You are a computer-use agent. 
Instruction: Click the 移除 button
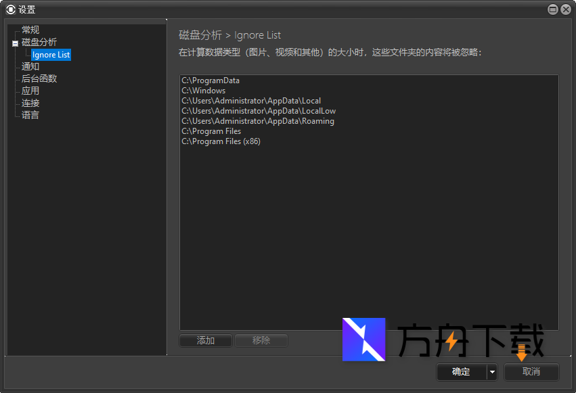tap(261, 340)
